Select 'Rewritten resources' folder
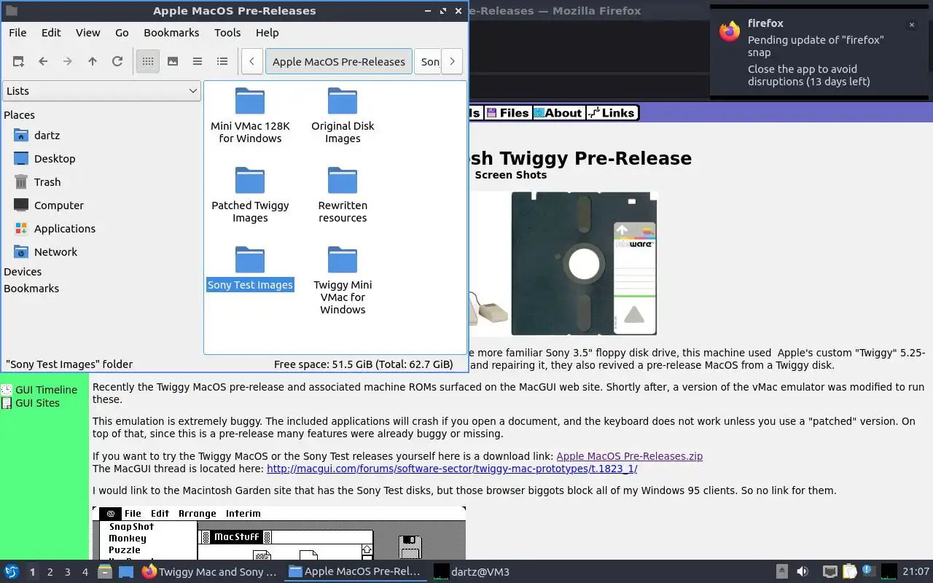This screenshot has height=583, width=933. coord(343,195)
